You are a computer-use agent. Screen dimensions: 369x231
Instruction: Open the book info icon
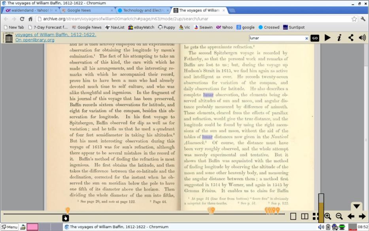coord(339,38)
